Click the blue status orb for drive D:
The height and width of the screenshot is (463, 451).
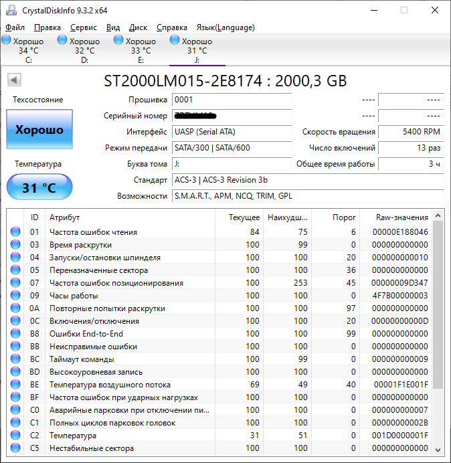62,40
